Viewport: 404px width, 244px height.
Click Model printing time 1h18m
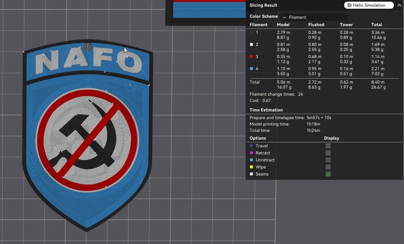click(x=314, y=124)
